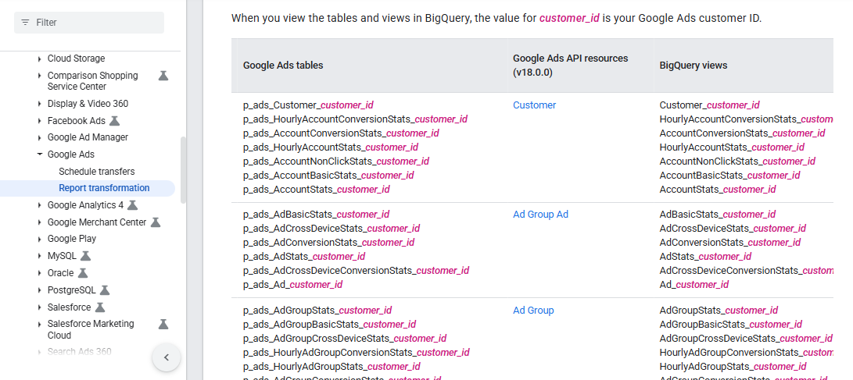The image size is (853, 380).
Task: Open the Schedule transfers page
Action: [97, 172]
